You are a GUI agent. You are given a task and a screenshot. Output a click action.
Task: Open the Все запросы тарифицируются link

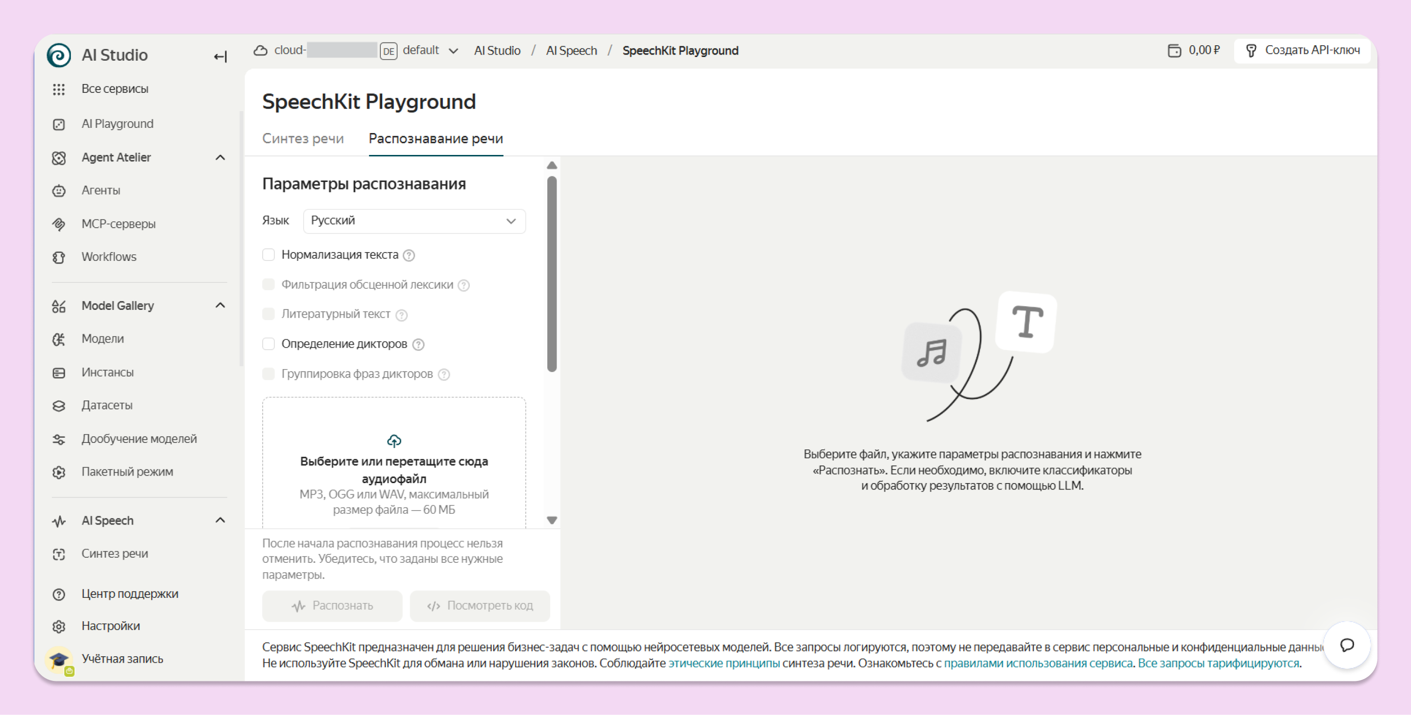point(1218,663)
